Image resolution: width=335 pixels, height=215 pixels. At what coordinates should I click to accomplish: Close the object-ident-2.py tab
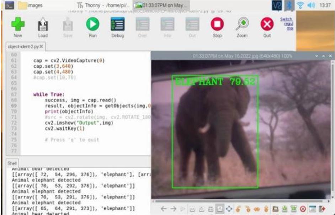(41, 46)
